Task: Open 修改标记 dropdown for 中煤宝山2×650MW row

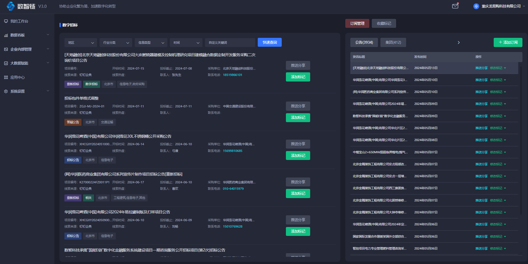Action: 505,152
